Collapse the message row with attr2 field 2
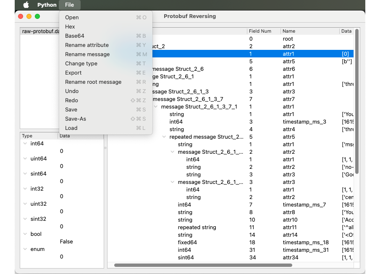The width and height of the screenshot is (380, 274). click(172, 152)
